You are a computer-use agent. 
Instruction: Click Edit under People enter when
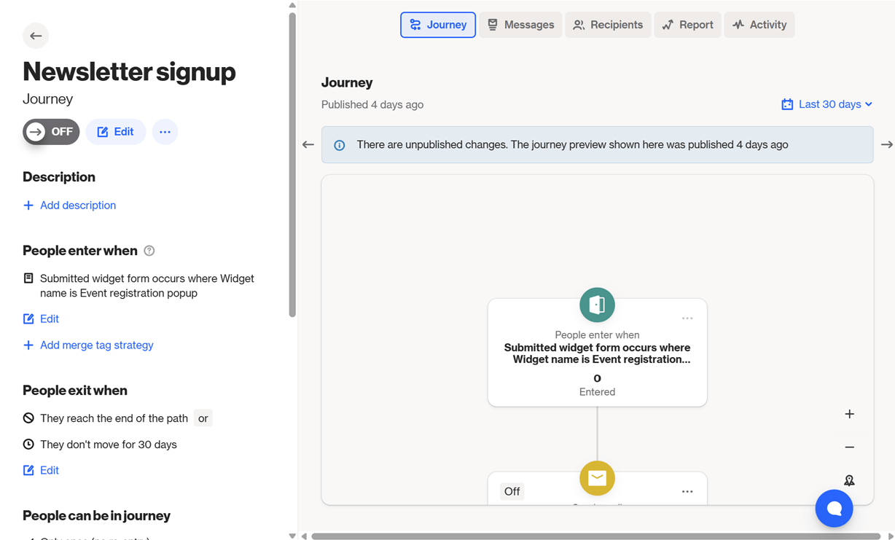[41, 319]
